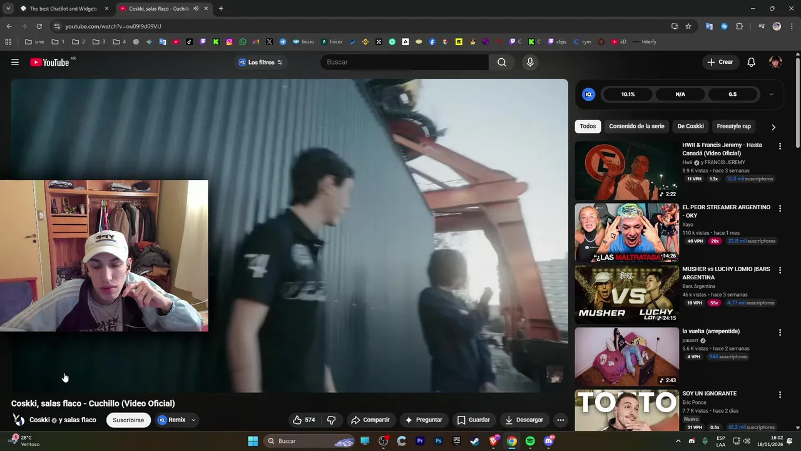Click the Compartir button
This screenshot has width=801, height=451.
click(370, 420)
